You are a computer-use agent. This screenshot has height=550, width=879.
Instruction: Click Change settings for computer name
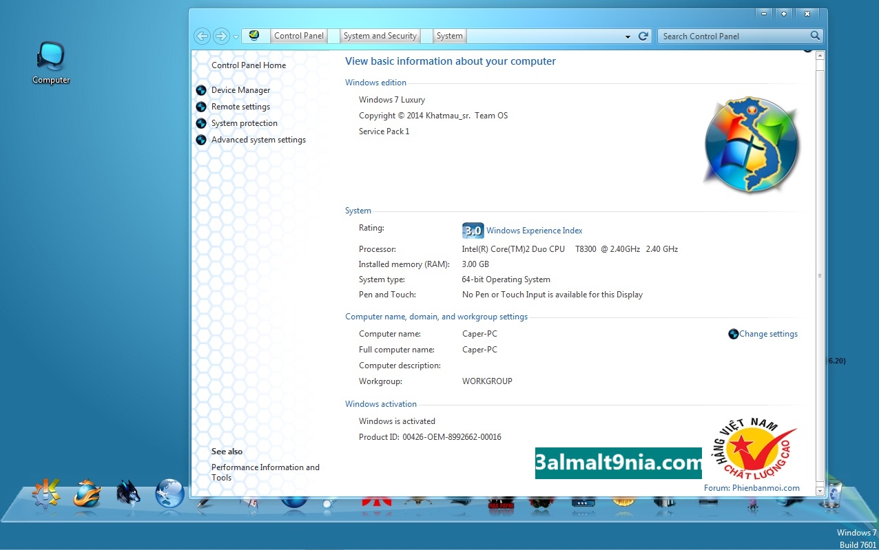pyautogui.click(x=768, y=334)
